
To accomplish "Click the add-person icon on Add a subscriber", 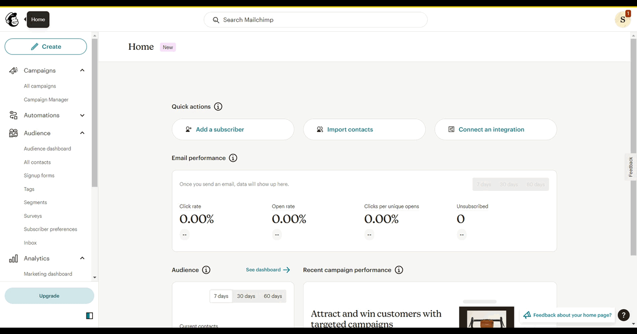I will [x=188, y=129].
